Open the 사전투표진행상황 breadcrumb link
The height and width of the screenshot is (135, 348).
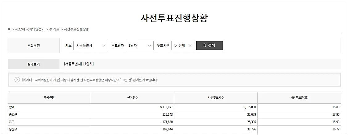[x=76, y=29]
